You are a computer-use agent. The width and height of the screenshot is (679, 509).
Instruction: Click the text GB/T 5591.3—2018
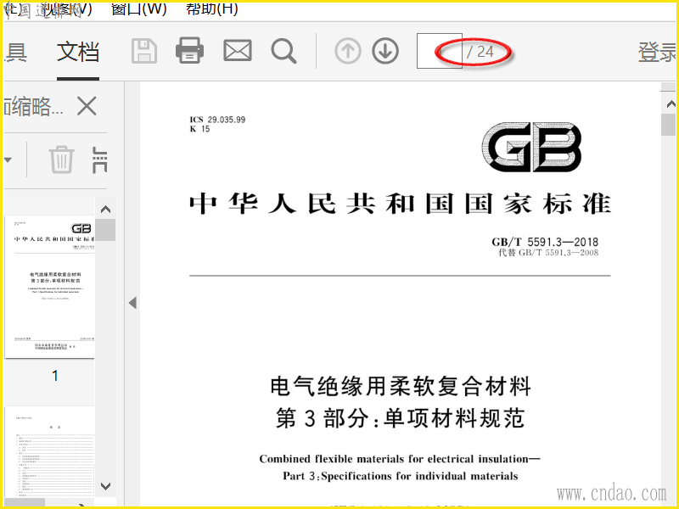pos(545,242)
